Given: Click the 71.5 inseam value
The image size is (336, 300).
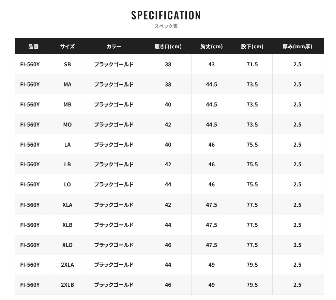Looking at the screenshot, I should (252, 64).
